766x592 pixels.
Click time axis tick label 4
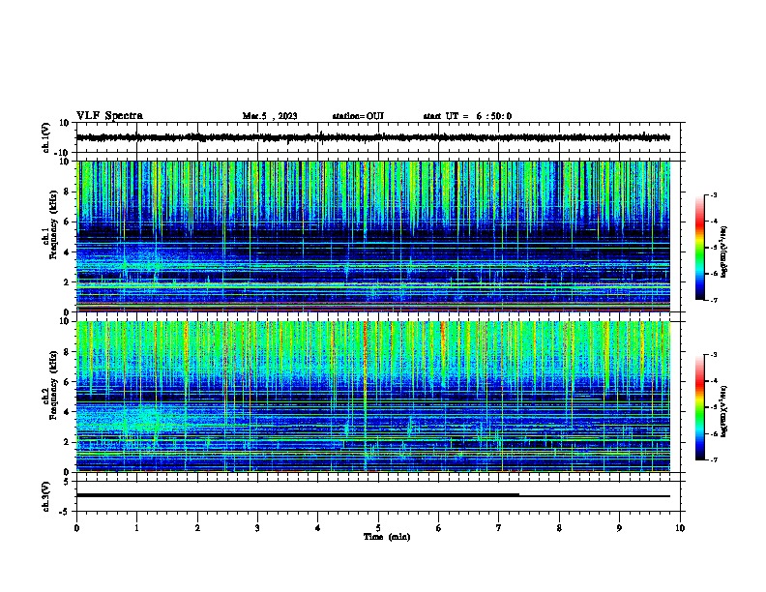[x=318, y=527]
